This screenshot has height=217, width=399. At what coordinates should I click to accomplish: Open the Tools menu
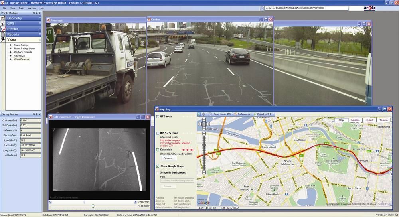pyautogui.click(x=22, y=8)
